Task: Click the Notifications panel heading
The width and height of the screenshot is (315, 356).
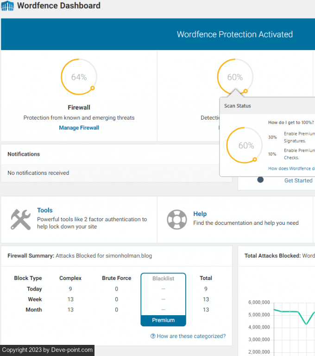Action: 24,154
